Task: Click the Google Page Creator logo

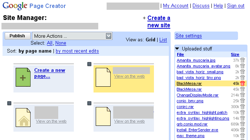Action: [x=34, y=6]
